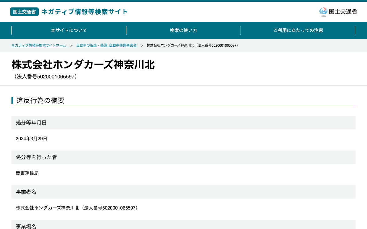Click the current page breadcrumb text
This screenshot has width=367, height=229.
(x=193, y=46)
